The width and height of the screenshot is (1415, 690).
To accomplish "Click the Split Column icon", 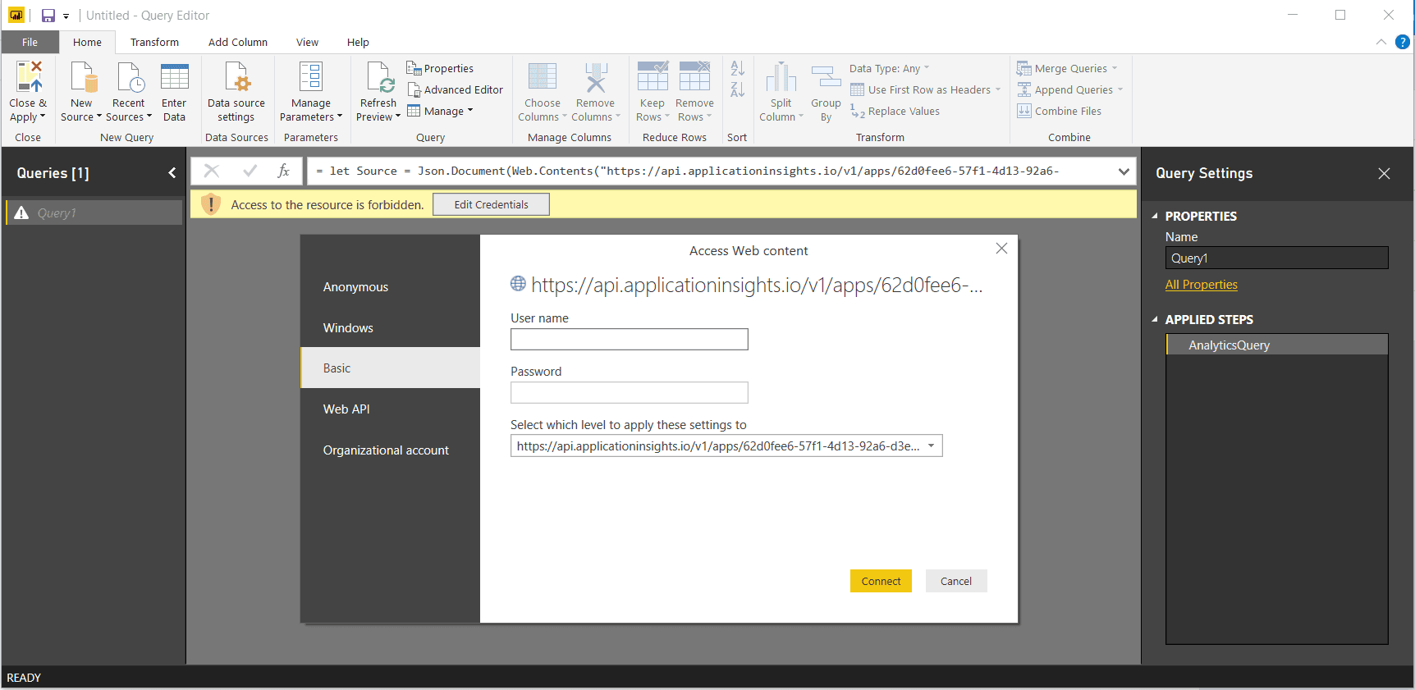I will coord(781,76).
